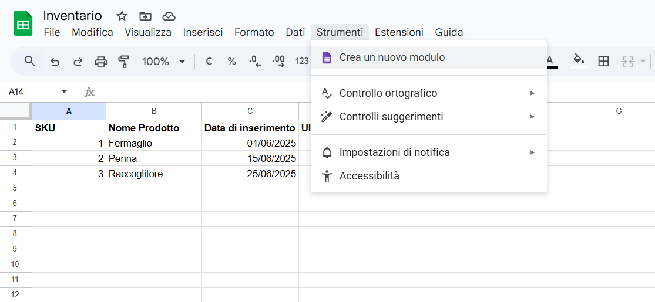655x302 pixels.
Task: Open the Guida menu
Action: coord(449,32)
